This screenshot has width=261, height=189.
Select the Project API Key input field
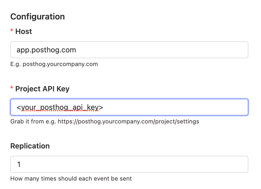pos(129,107)
